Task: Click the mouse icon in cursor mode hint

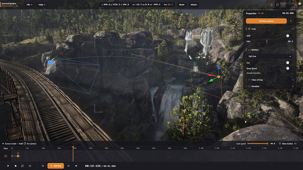Action: click(x=25, y=144)
